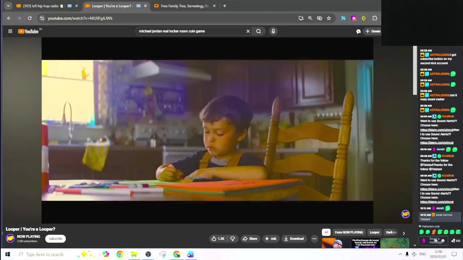Go back in browser history
This screenshot has height=260, width=463.
(9, 18)
